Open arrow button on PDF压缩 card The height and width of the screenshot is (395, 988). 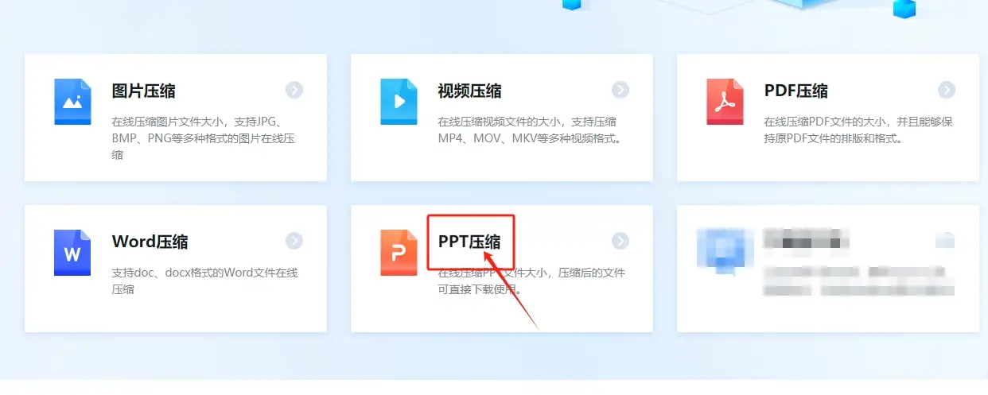[x=947, y=90]
